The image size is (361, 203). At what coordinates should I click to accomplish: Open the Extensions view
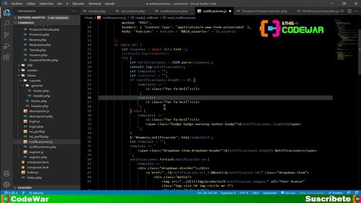tap(7, 57)
